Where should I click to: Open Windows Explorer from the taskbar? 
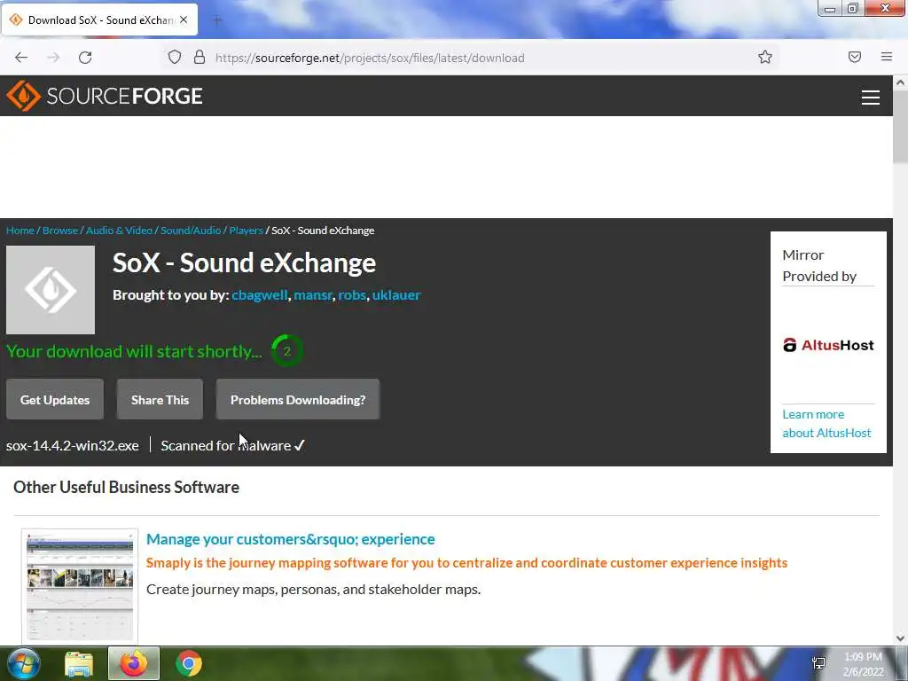click(79, 663)
